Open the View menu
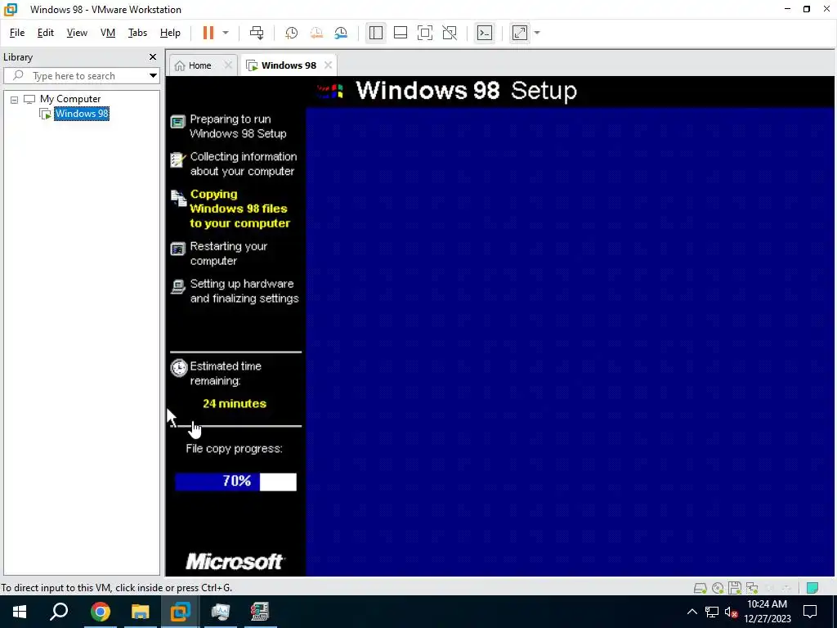837x628 pixels. coord(77,33)
